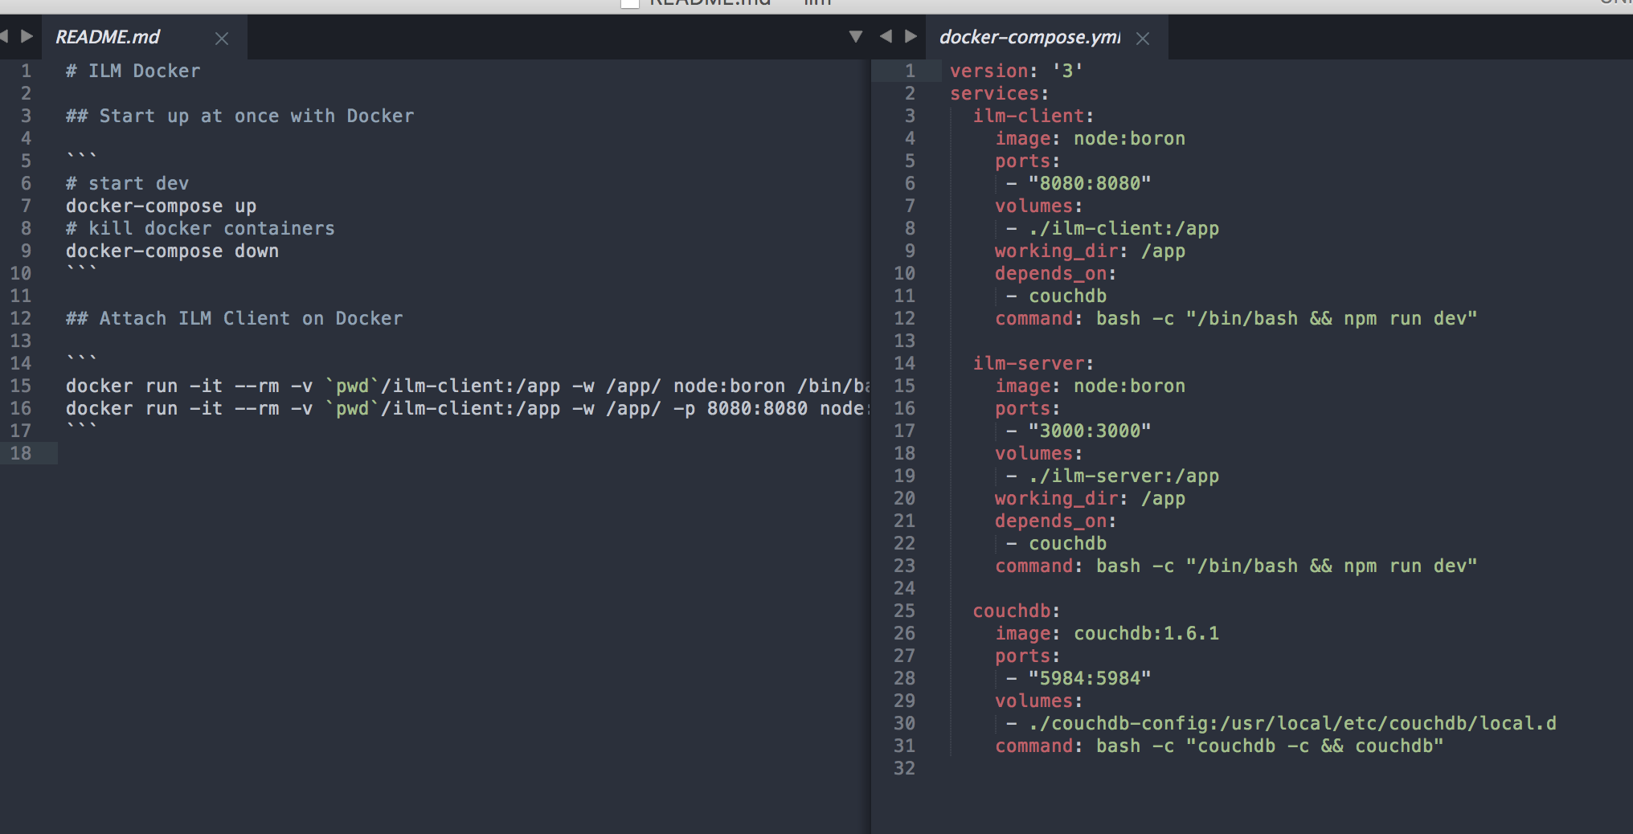Click the "8080:8080" port mapping
1633x834 pixels.
(x=1089, y=183)
